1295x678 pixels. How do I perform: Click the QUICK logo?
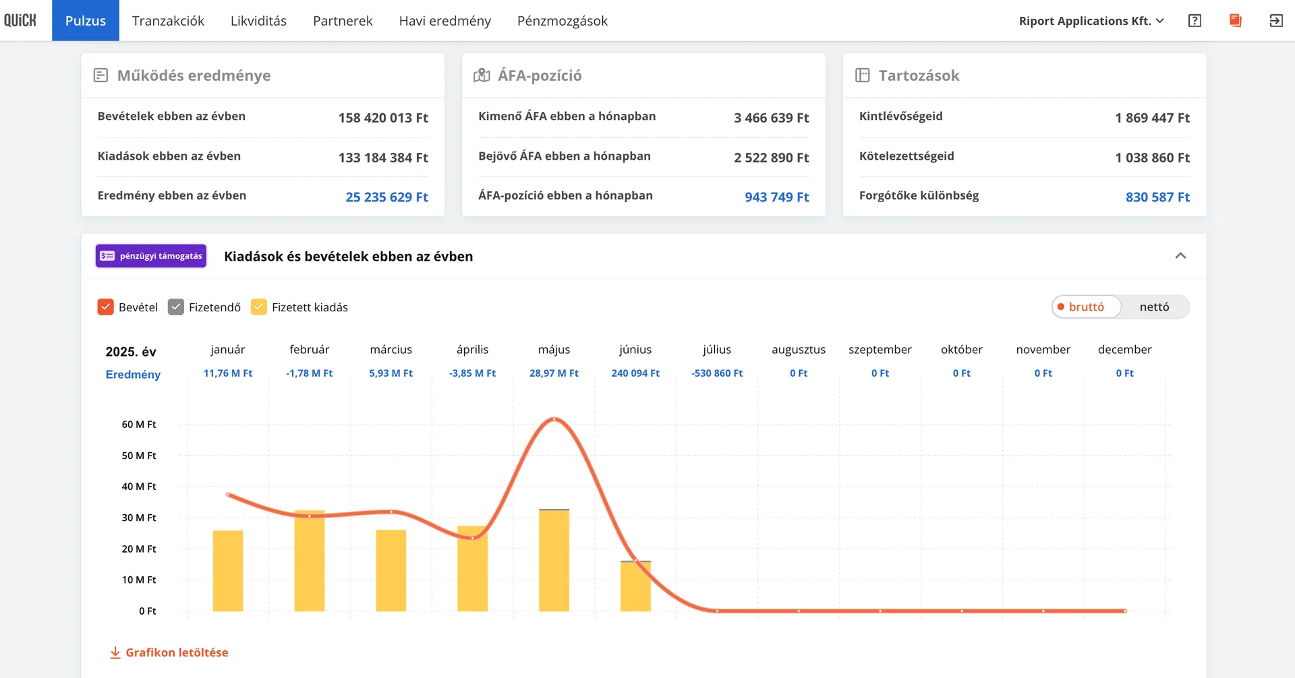click(x=20, y=20)
